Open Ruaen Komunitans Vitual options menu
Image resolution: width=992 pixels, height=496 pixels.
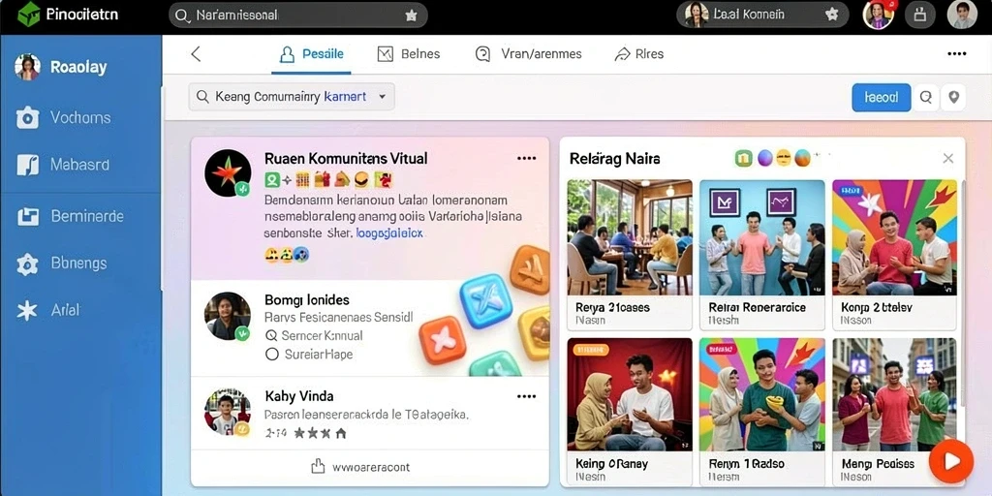tap(526, 158)
